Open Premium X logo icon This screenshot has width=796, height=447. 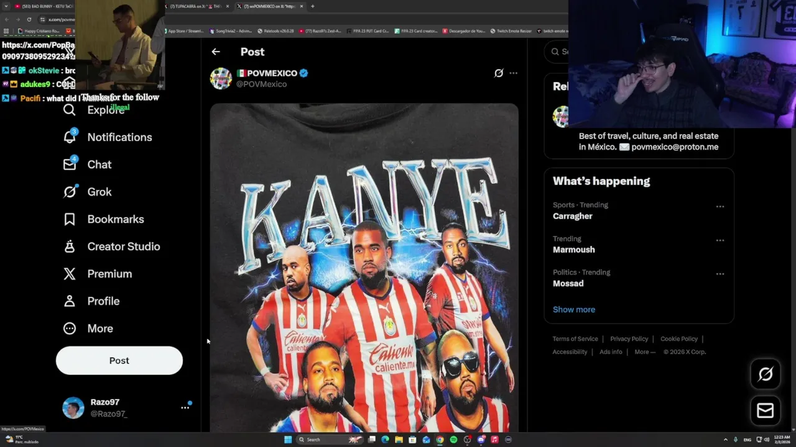coord(70,274)
